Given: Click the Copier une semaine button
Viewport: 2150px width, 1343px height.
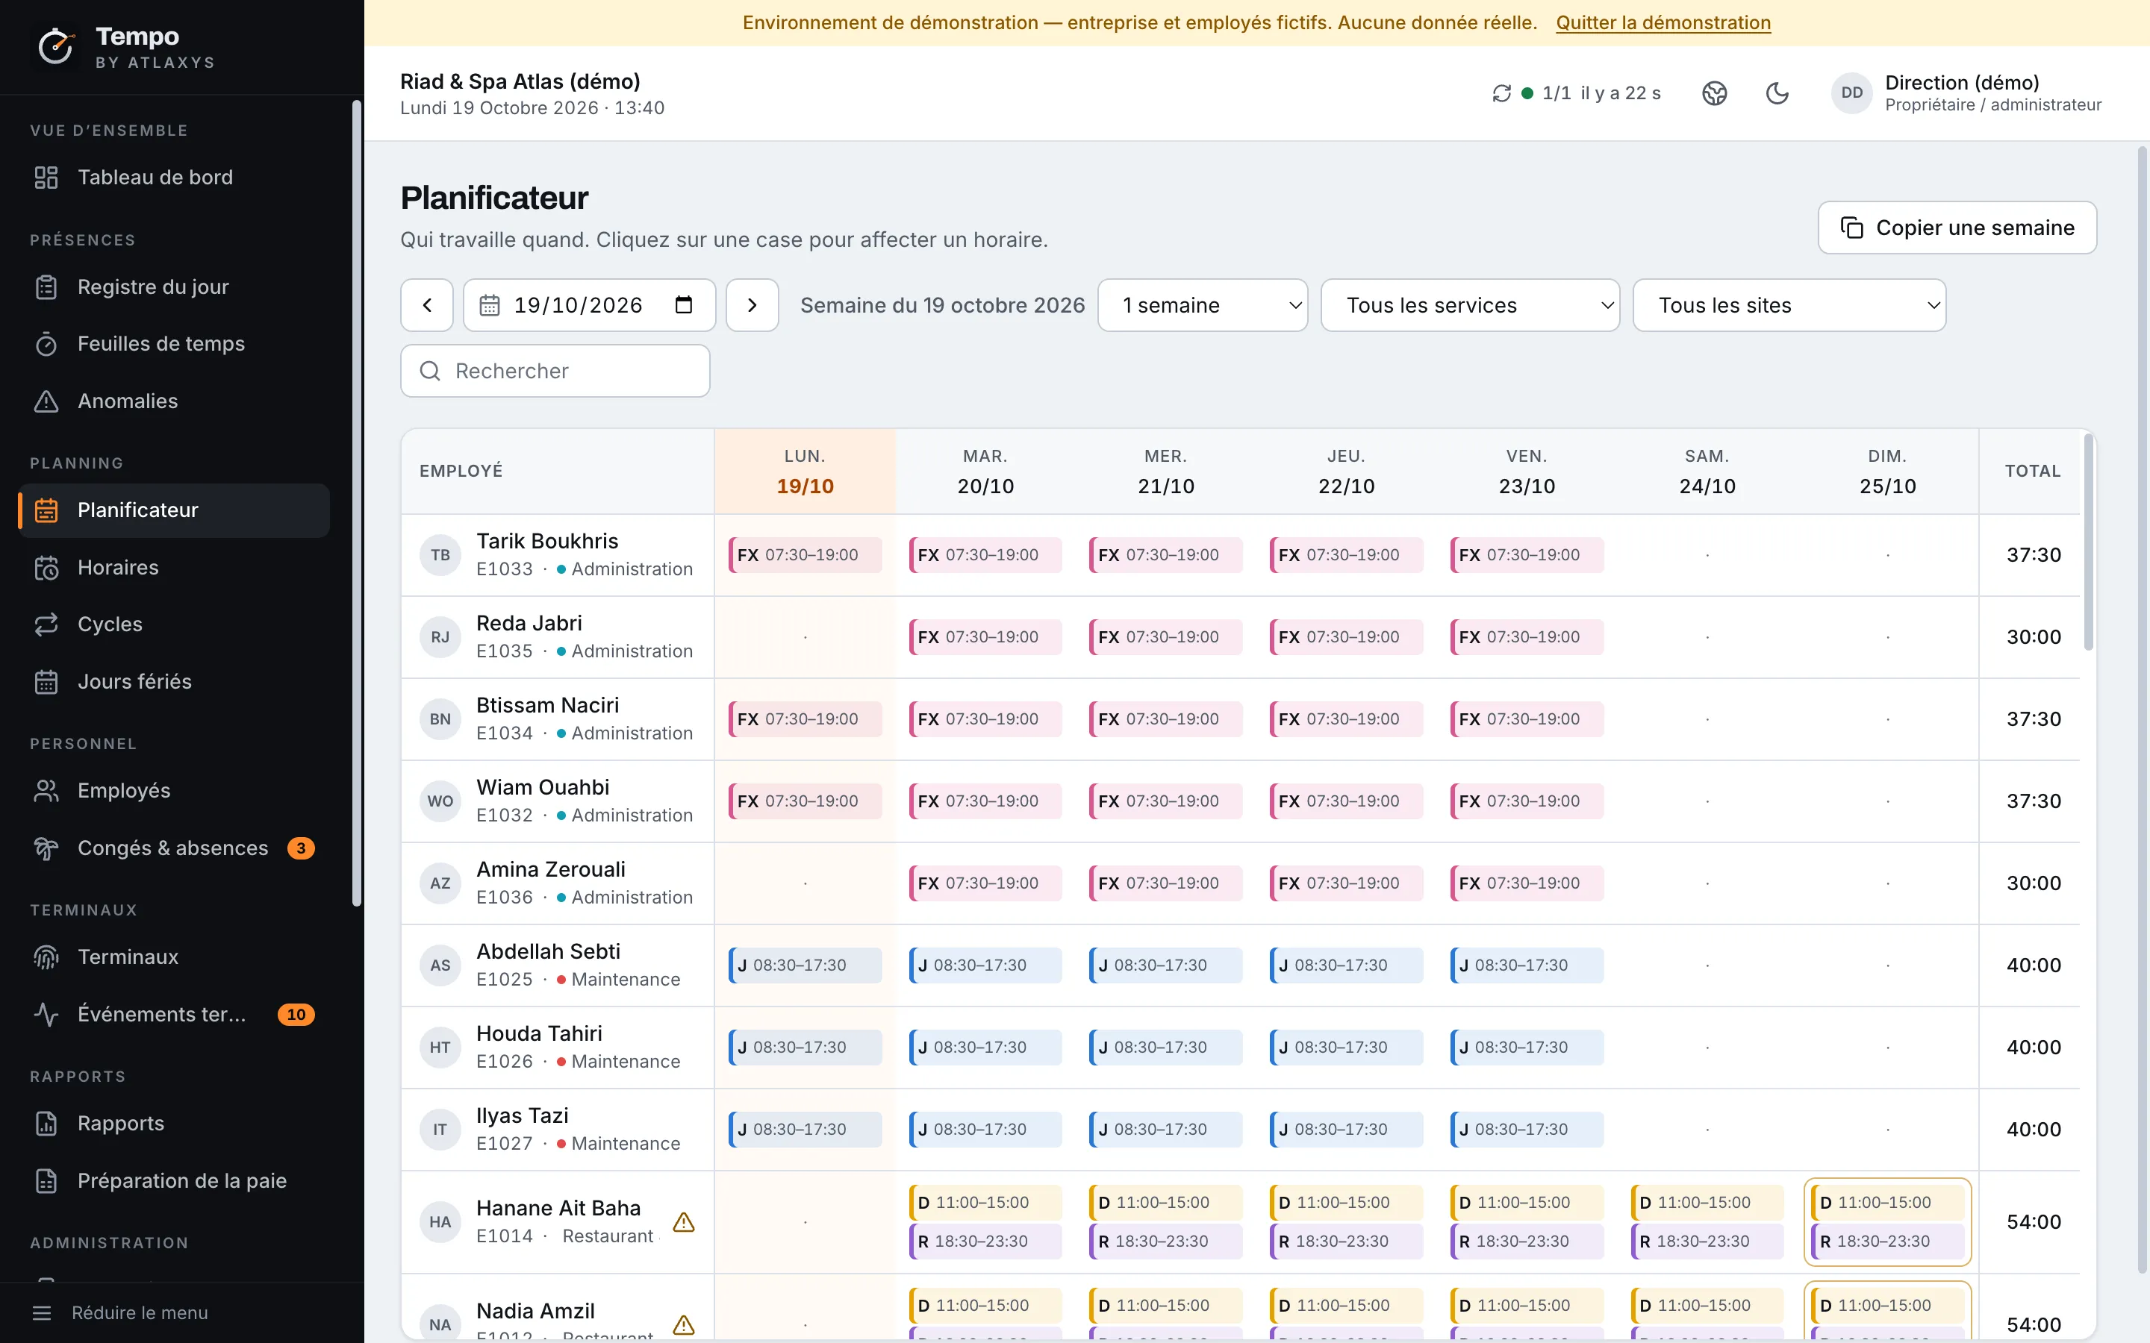Looking at the screenshot, I should point(1957,228).
